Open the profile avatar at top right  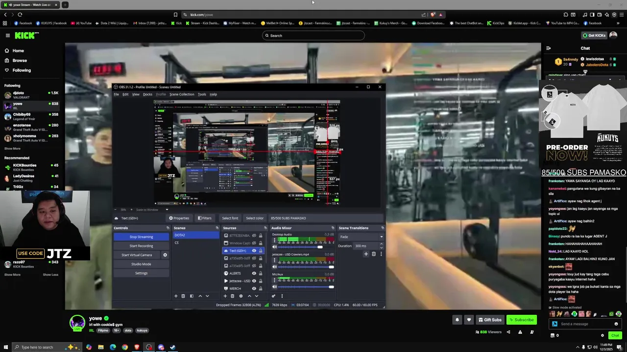click(613, 35)
